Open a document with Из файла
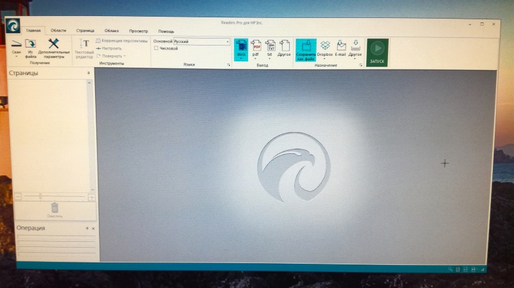Screen dimensions: 514x288 point(30,44)
